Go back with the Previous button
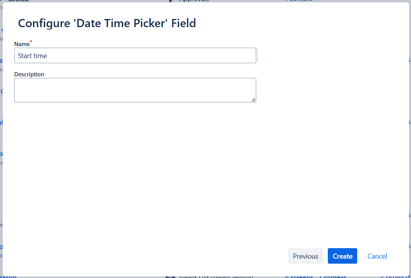This screenshot has height=278, width=411. point(305,256)
